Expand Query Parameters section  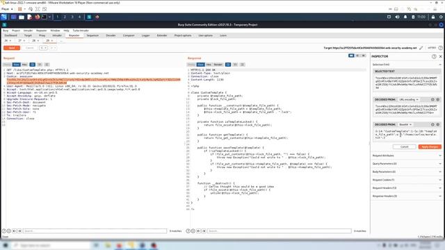coord(407,164)
